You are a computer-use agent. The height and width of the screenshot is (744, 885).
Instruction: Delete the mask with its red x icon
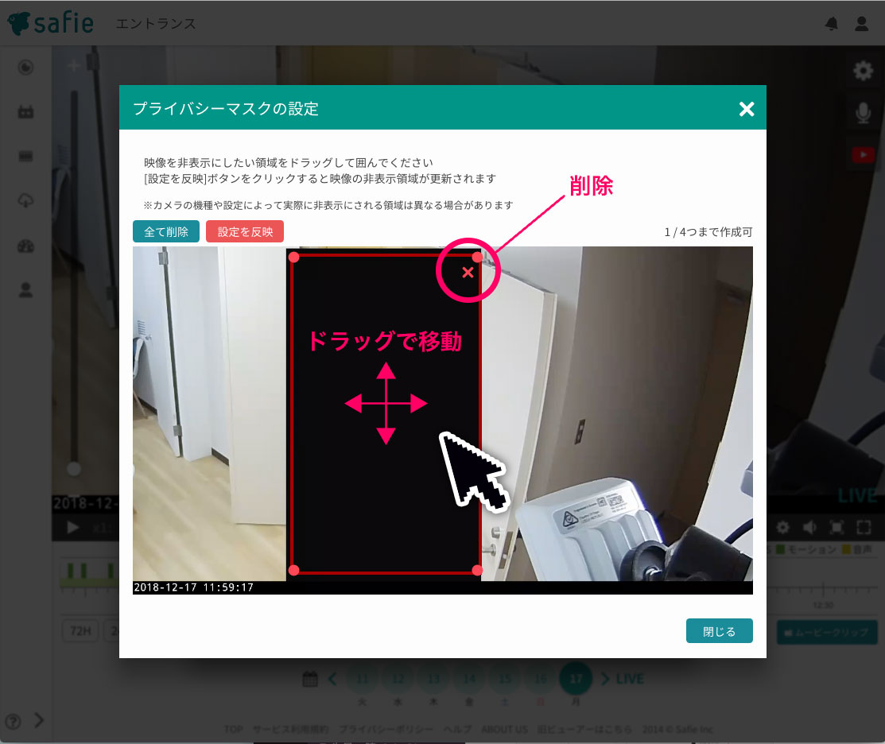(468, 273)
